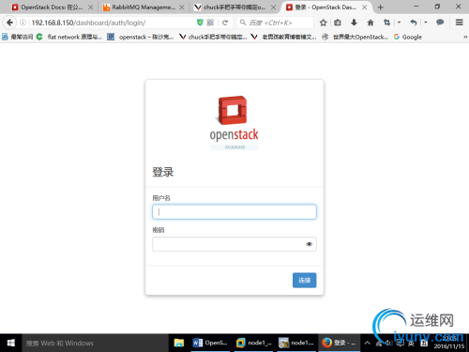Close the OpenStack Docs tab
This screenshot has height=352, width=469.
click(90, 8)
